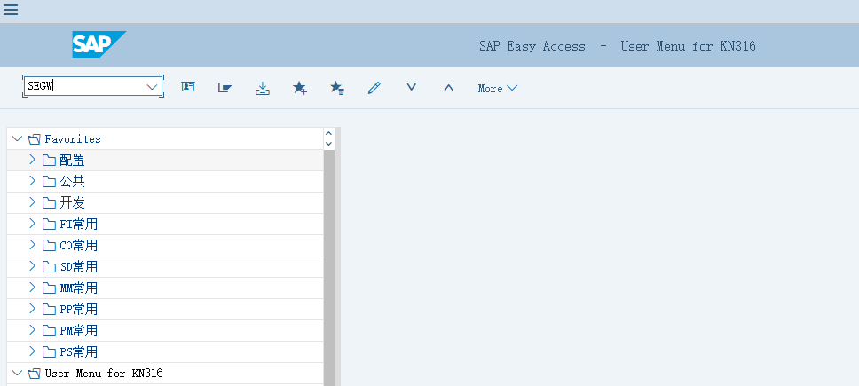Collapse the Favorites tree node
Screen dimensions: 859x386
tap(17, 138)
